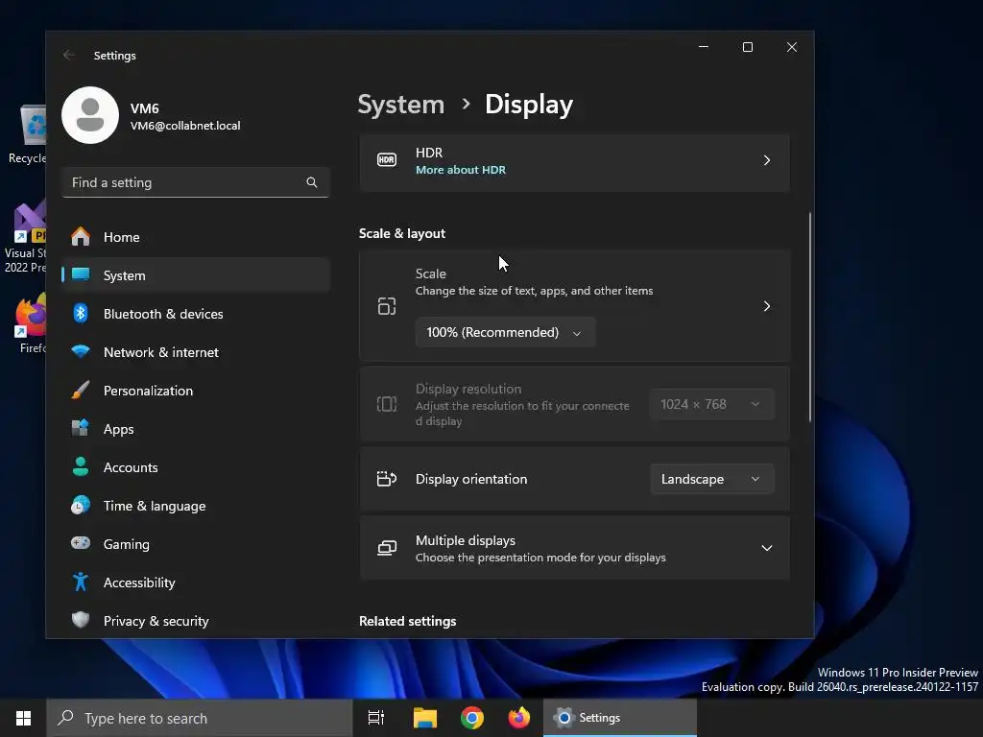Viewport: 983px width, 737px height.
Task: Open the 100% (Recommended) scale dropdown
Action: [505, 332]
